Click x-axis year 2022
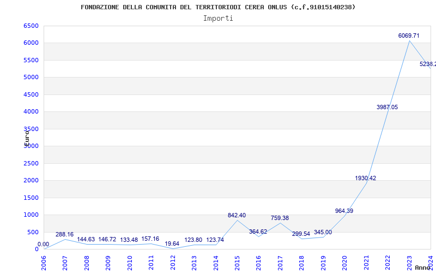The height and width of the screenshot is (273, 436). (x=387, y=263)
